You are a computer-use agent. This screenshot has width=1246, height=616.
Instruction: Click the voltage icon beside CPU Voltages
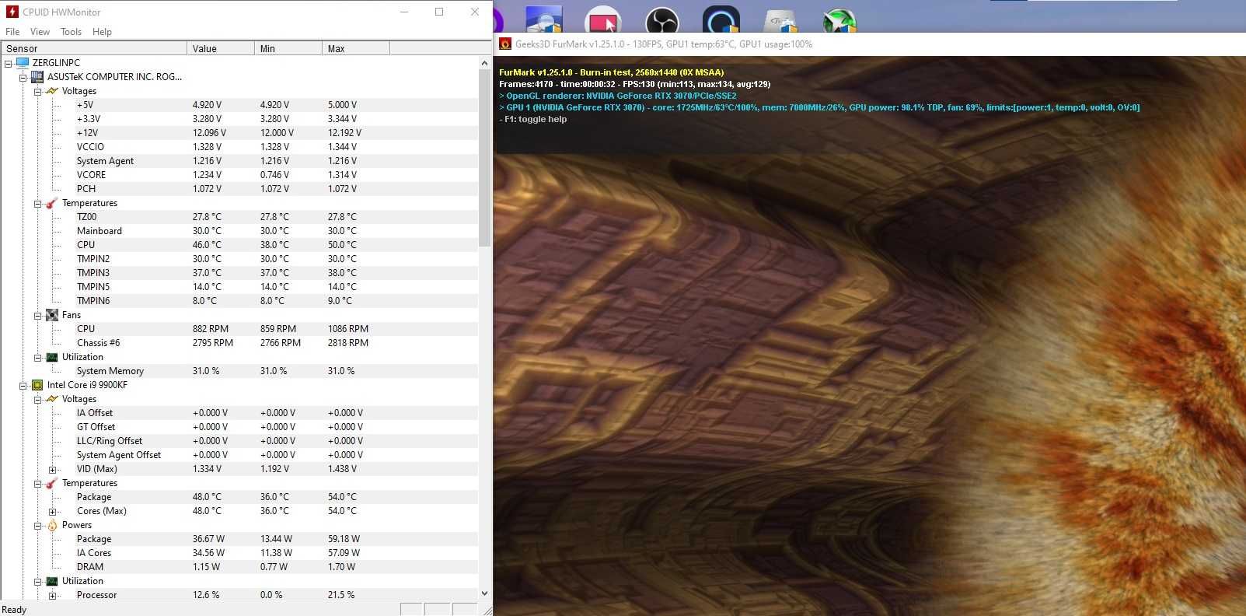52,399
